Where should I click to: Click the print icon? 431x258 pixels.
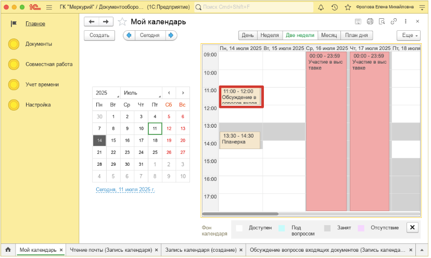[x=370, y=21]
